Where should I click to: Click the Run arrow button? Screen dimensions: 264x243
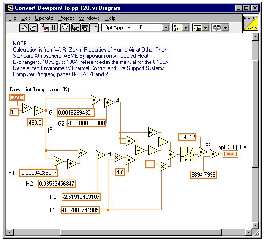[x=24, y=27]
